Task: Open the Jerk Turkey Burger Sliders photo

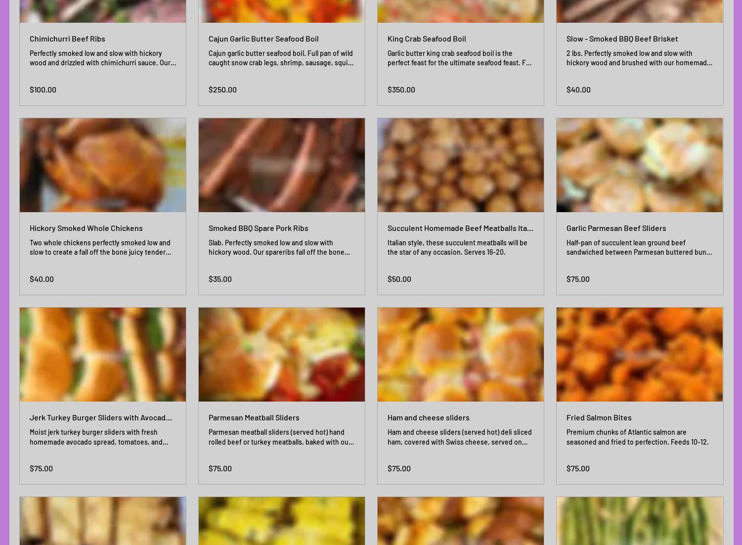Action: coord(103,355)
